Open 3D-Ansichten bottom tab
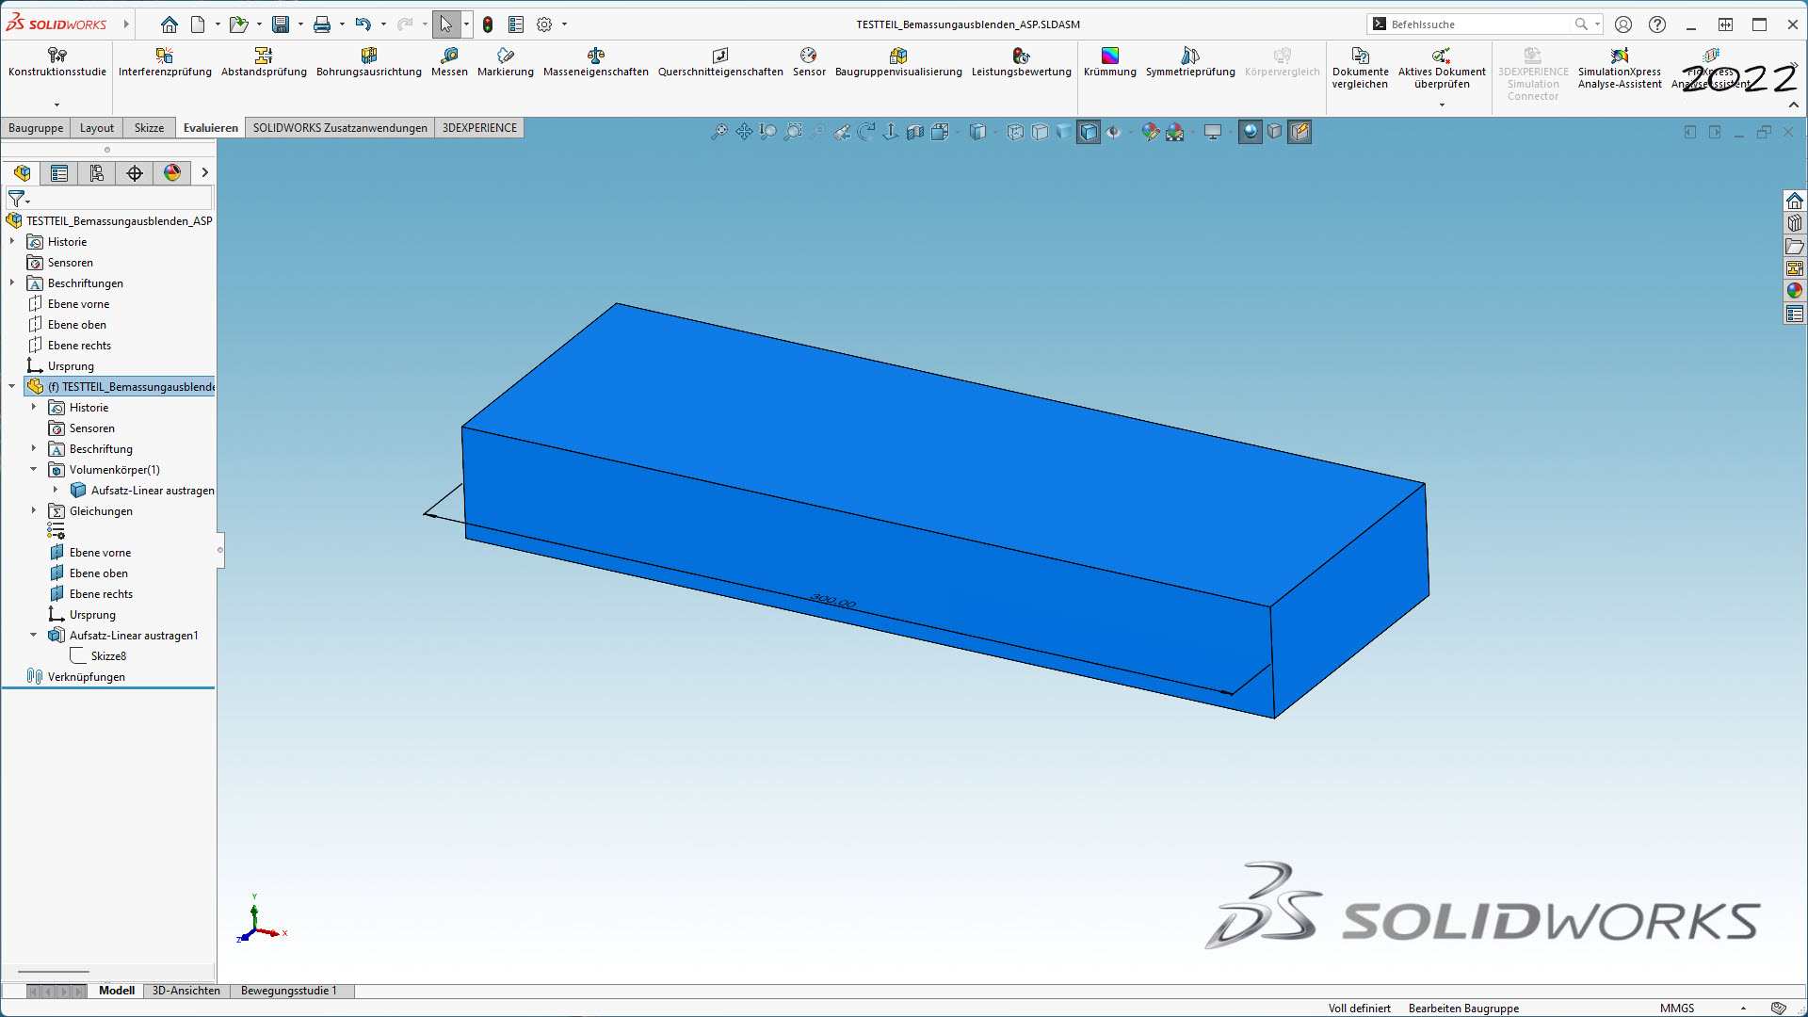The width and height of the screenshot is (1808, 1017). click(186, 991)
